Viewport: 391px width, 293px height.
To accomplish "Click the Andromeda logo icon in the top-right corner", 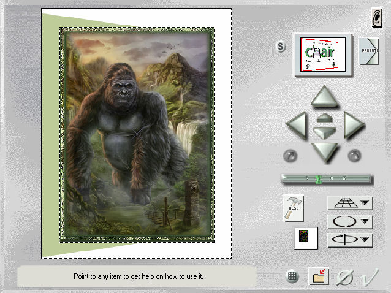I will point(376,17).
